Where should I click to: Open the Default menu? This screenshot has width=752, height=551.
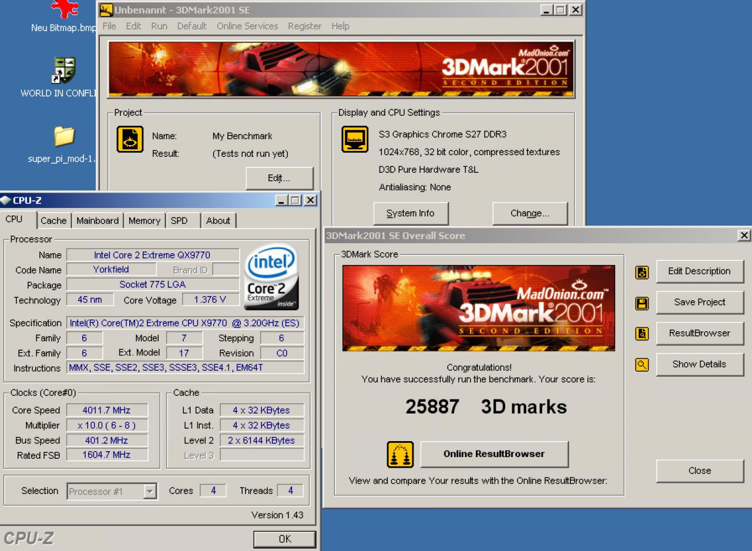tap(192, 26)
